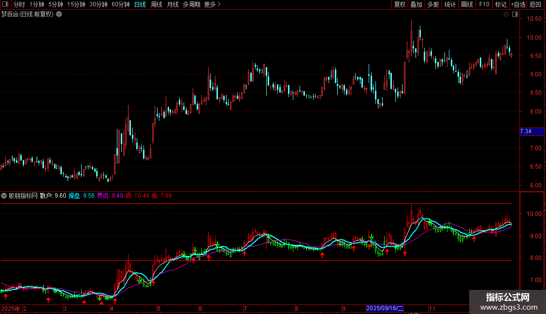The image size is (546, 314).
Task: Click the window layout icon near price axis
Action: [515, 14]
